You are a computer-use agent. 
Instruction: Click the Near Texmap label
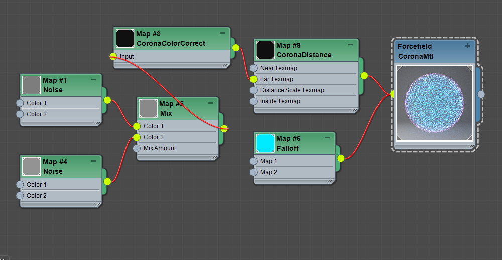coord(278,68)
